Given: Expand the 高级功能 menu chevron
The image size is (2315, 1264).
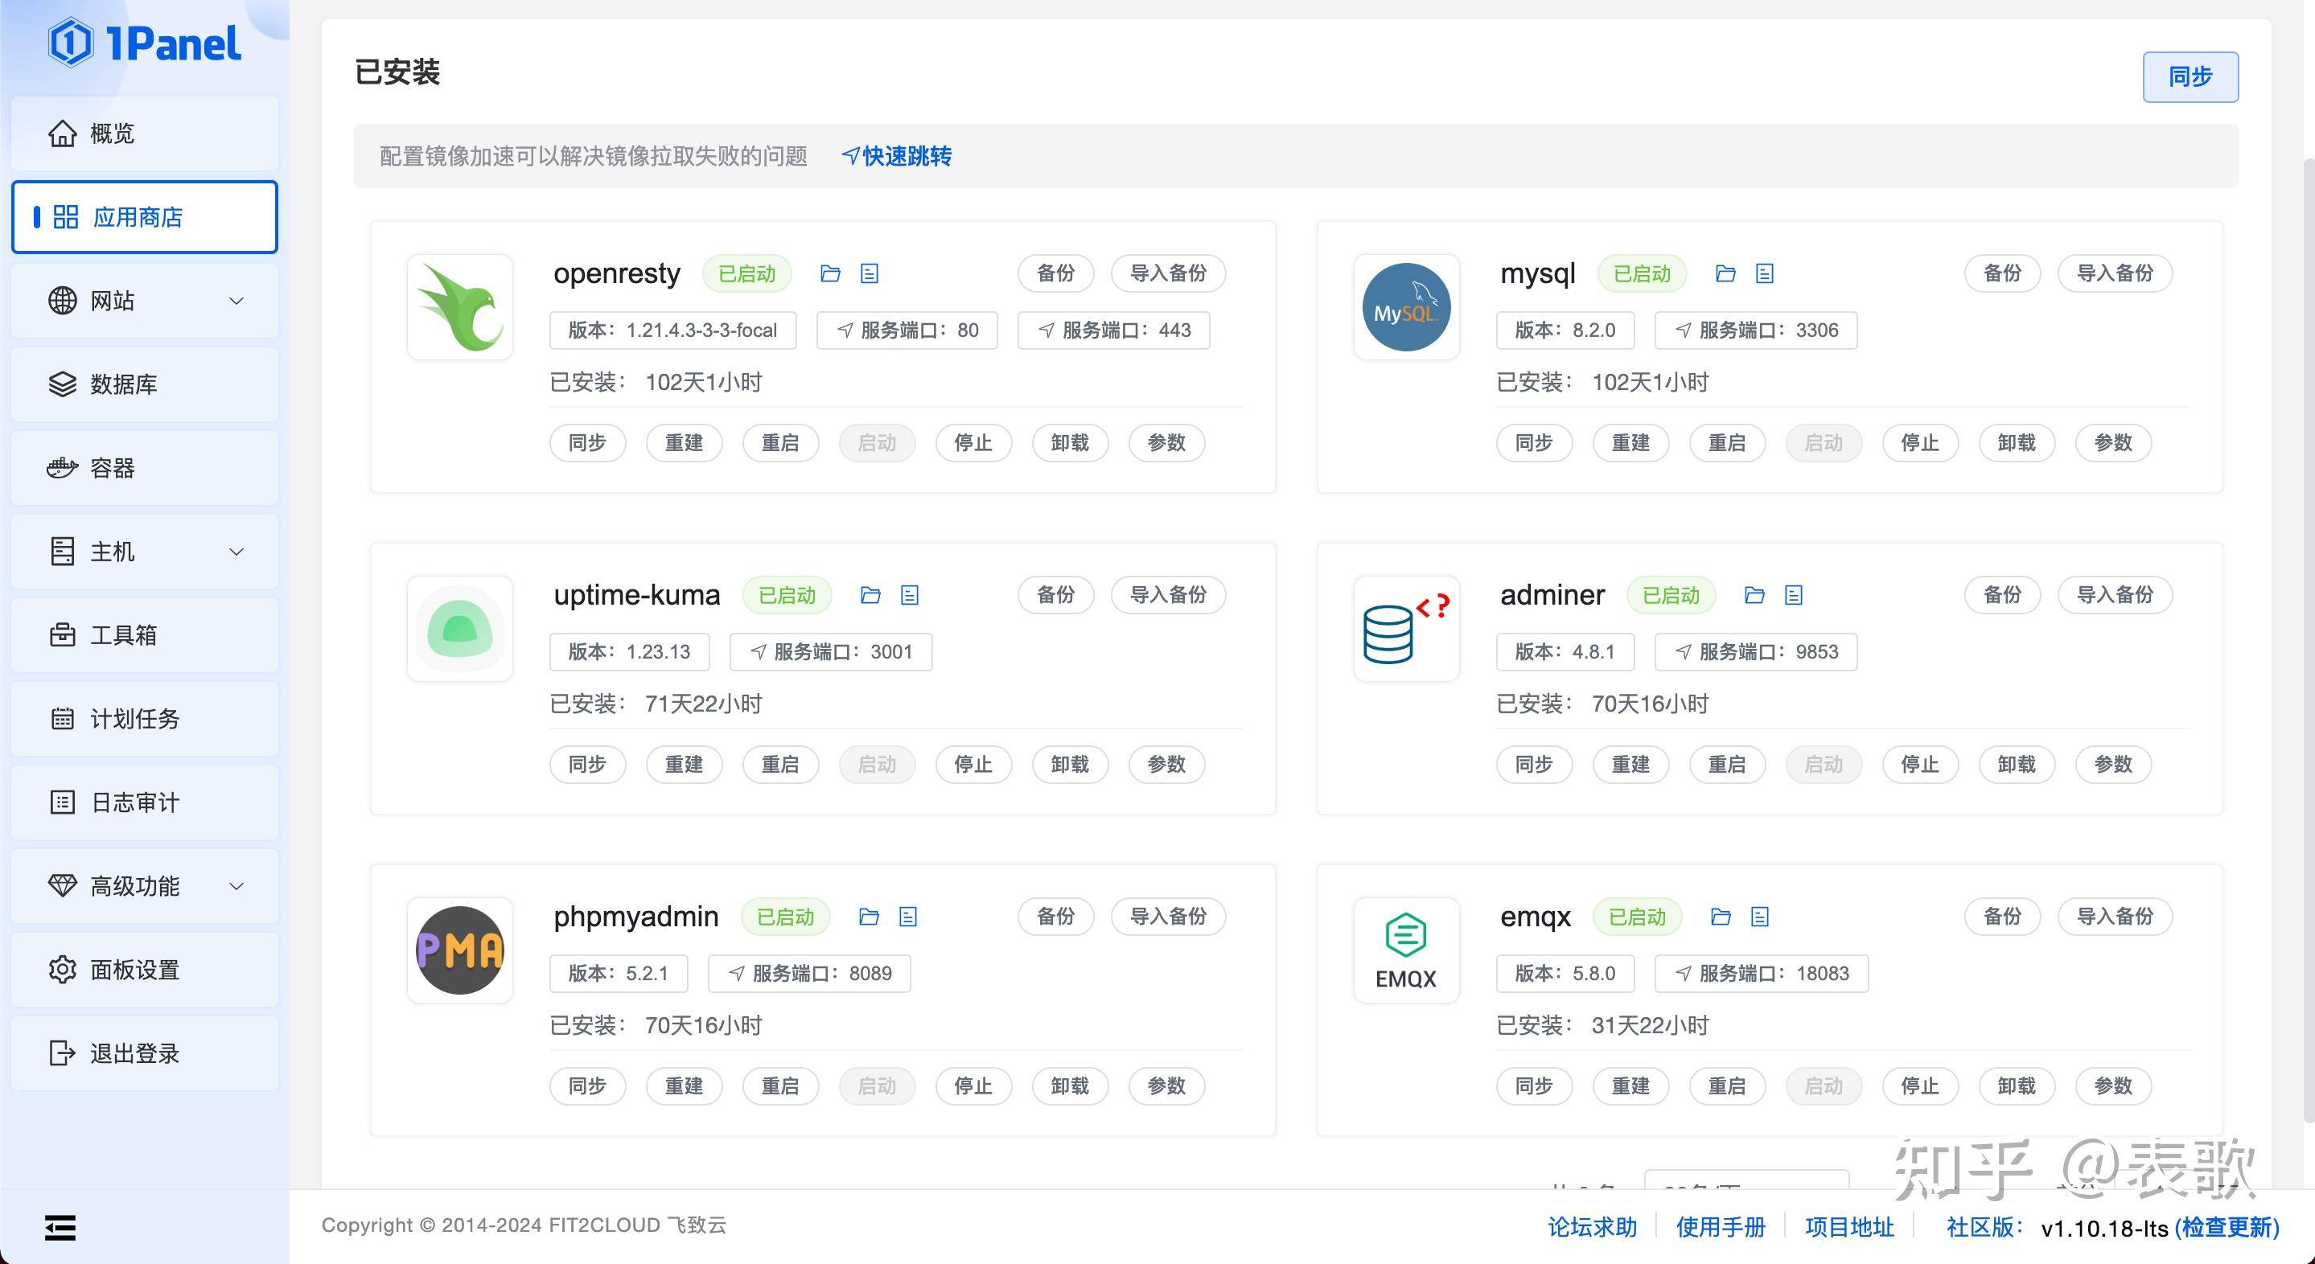Looking at the screenshot, I should pos(236,886).
